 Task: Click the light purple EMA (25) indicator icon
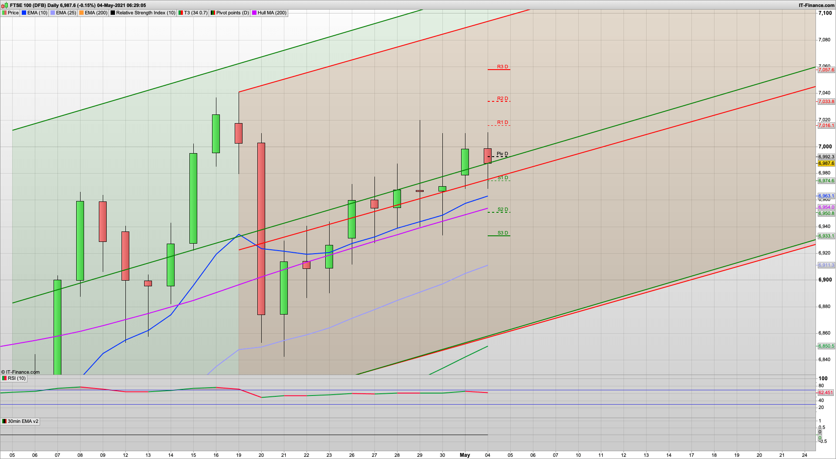point(52,13)
